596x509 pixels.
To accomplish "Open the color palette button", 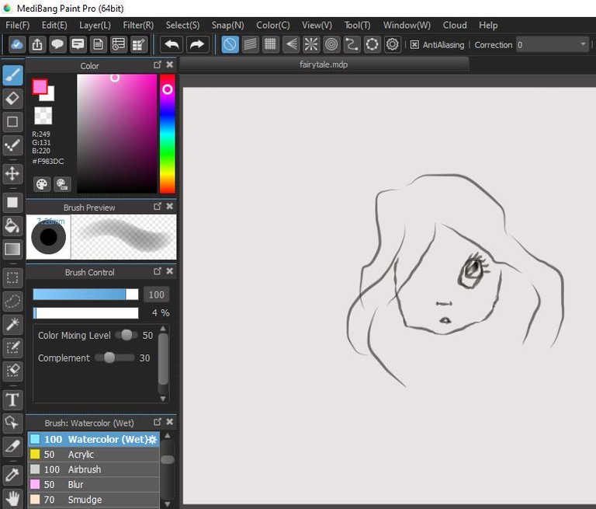I will click(x=41, y=184).
